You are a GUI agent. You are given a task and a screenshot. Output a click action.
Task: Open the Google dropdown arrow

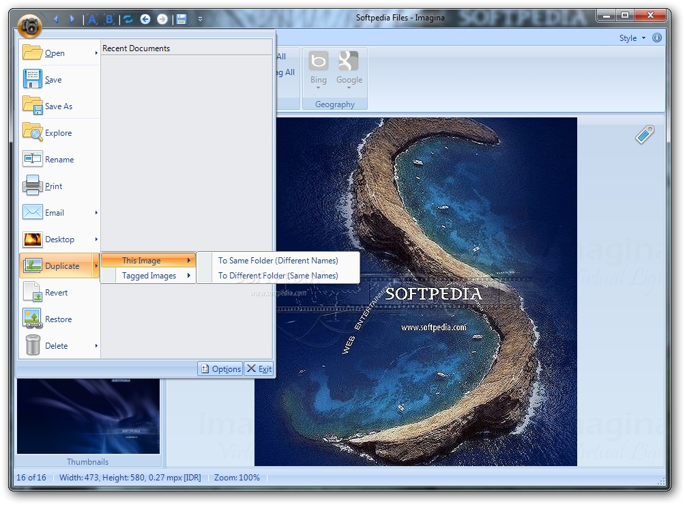coord(349,88)
